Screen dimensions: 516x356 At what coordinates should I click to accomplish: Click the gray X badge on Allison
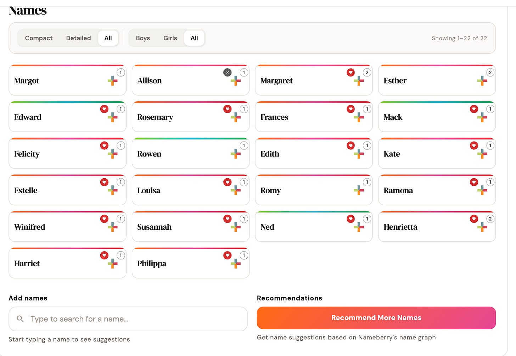point(228,72)
